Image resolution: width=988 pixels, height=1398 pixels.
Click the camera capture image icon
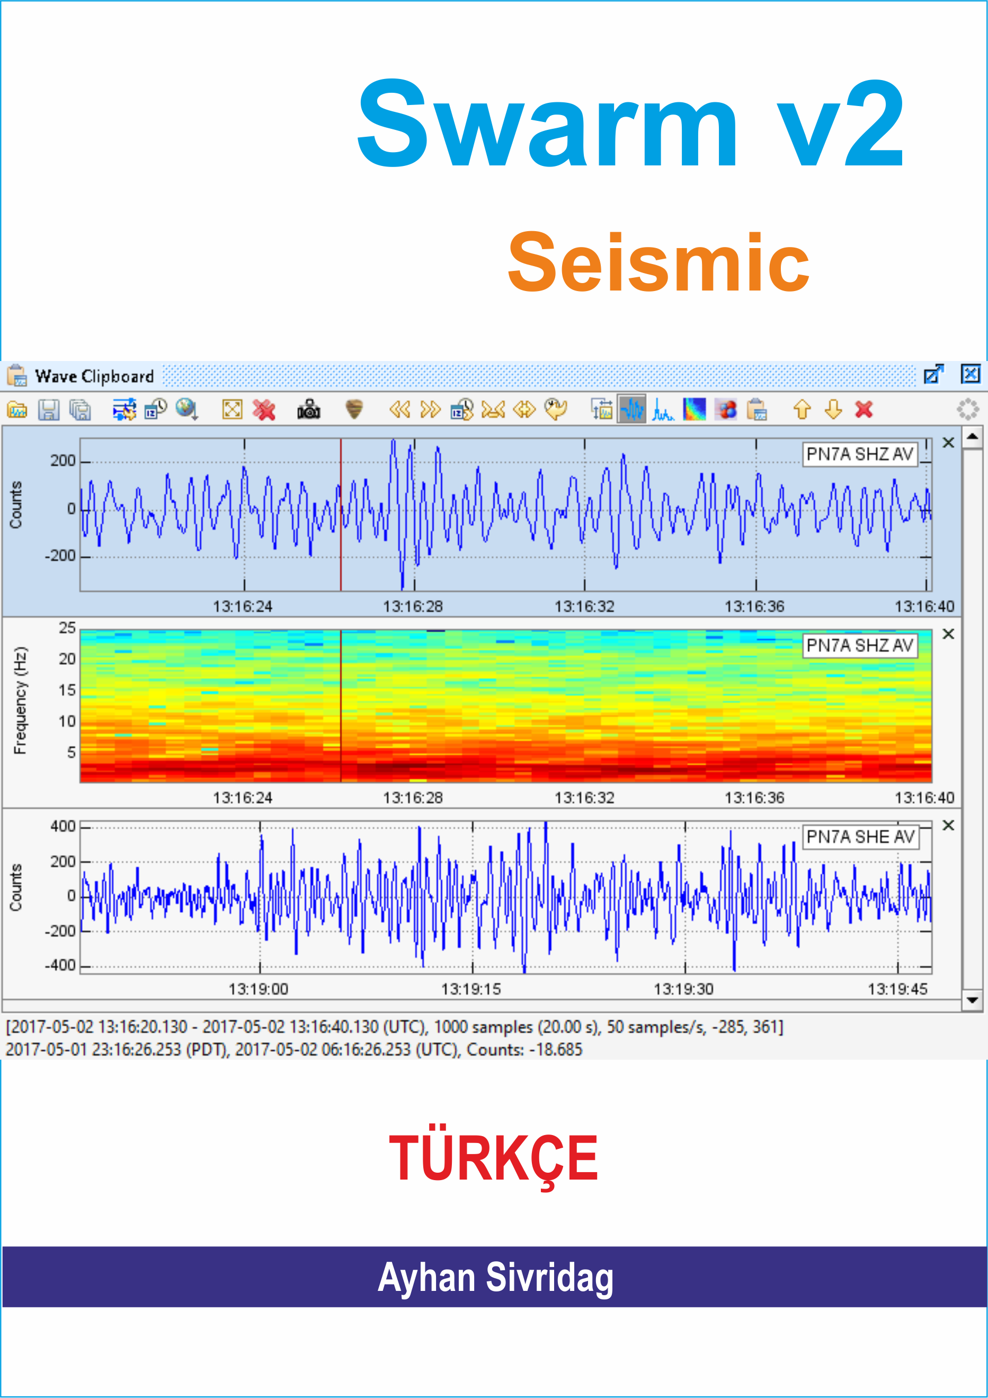308,410
